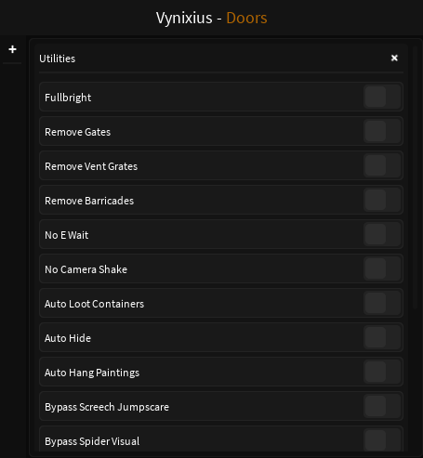Click the plus icon in sidebar
423x458 pixels.
click(12, 49)
